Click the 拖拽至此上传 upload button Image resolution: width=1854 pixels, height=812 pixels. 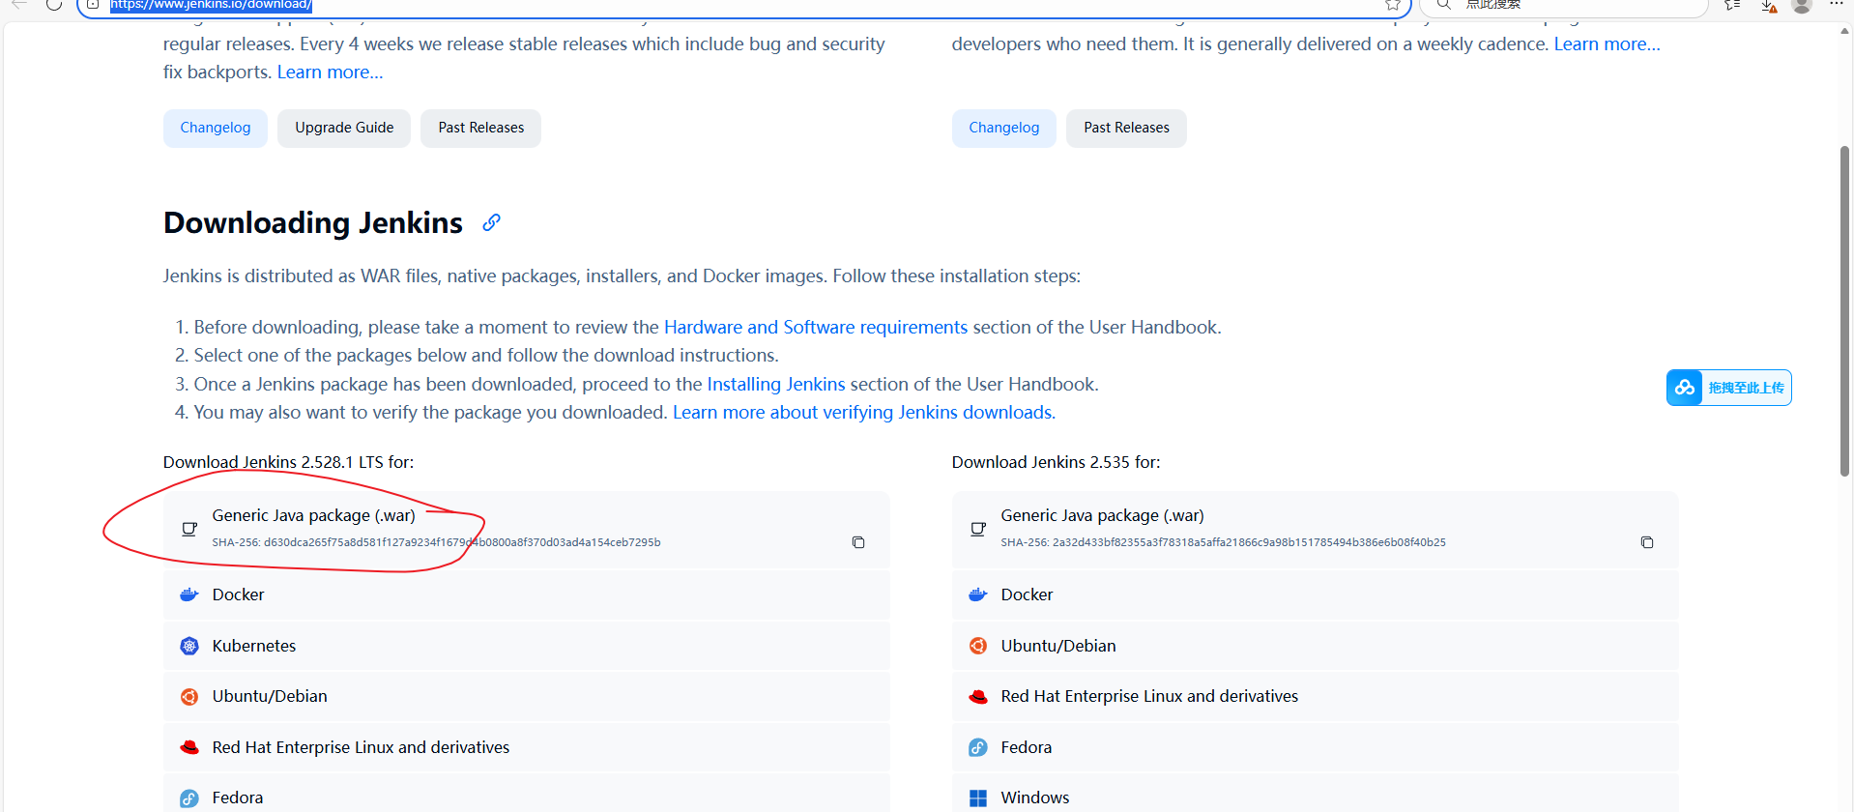(1728, 388)
